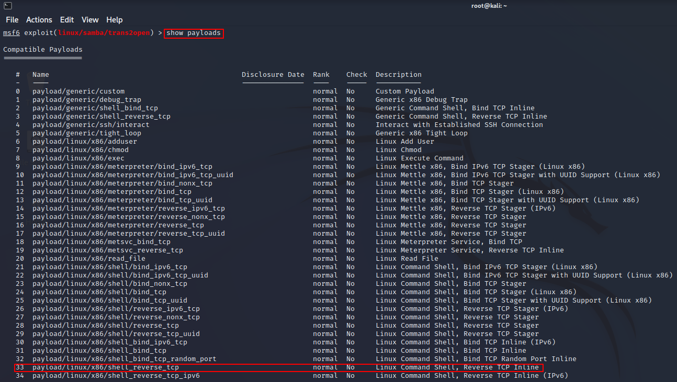The image size is (677, 382).
Task: Open the View menu
Action: coord(90,20)
